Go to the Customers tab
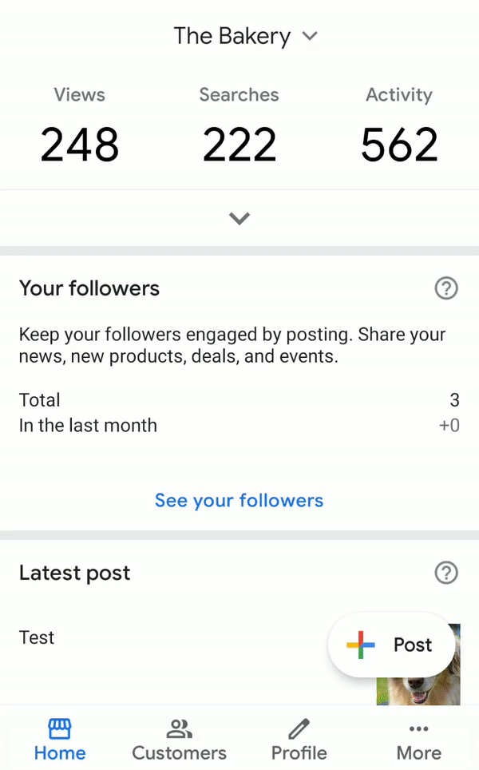 click(179, 740)
